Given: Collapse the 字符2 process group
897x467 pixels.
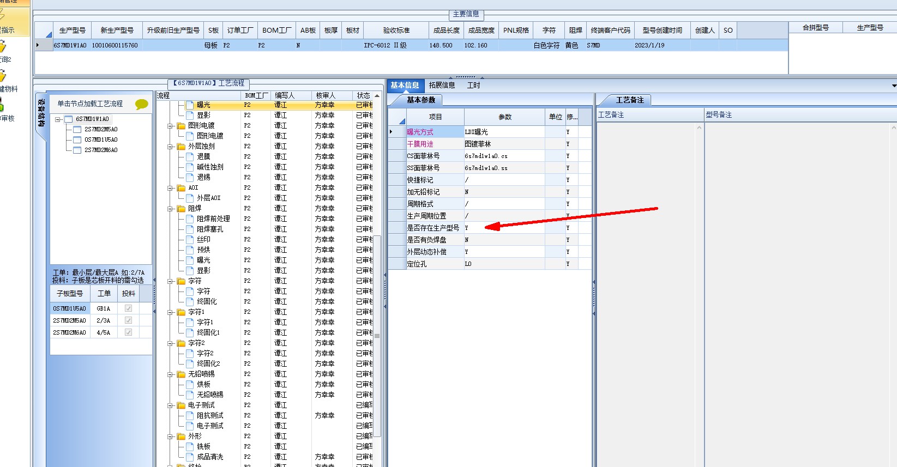Looking at the screenshot, I should tap(171, 343).
